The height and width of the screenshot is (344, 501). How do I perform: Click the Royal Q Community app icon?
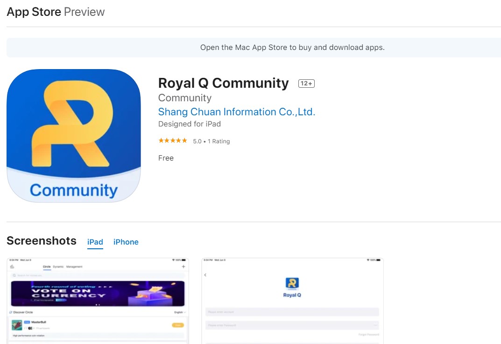73,136
